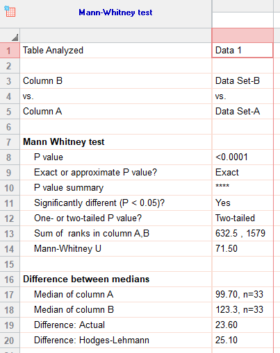The height and width of the screenshot is (353, 280).
Task: Select the Data Set-B cell
Action: [x=242, y=81]
